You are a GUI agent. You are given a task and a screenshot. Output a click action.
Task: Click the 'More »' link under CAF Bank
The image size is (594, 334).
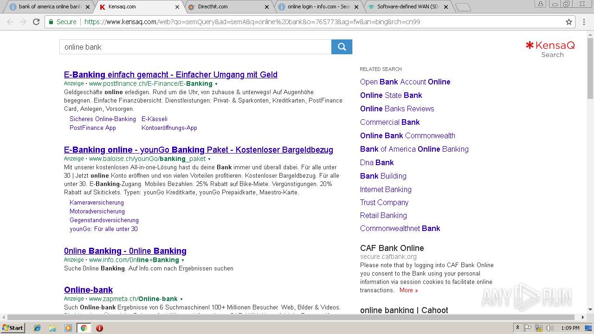click(x=409, y=290)
